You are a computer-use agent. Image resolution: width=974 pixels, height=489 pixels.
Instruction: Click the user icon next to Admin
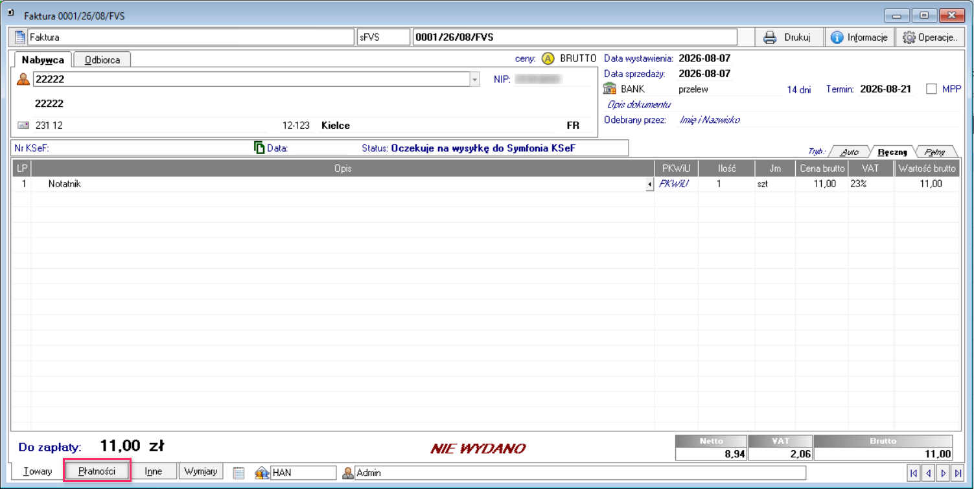(x=348, y=473)
